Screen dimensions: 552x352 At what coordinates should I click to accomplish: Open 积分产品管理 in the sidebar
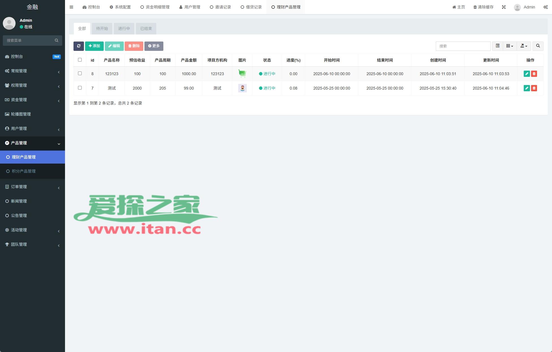click(x=33, y=171)
